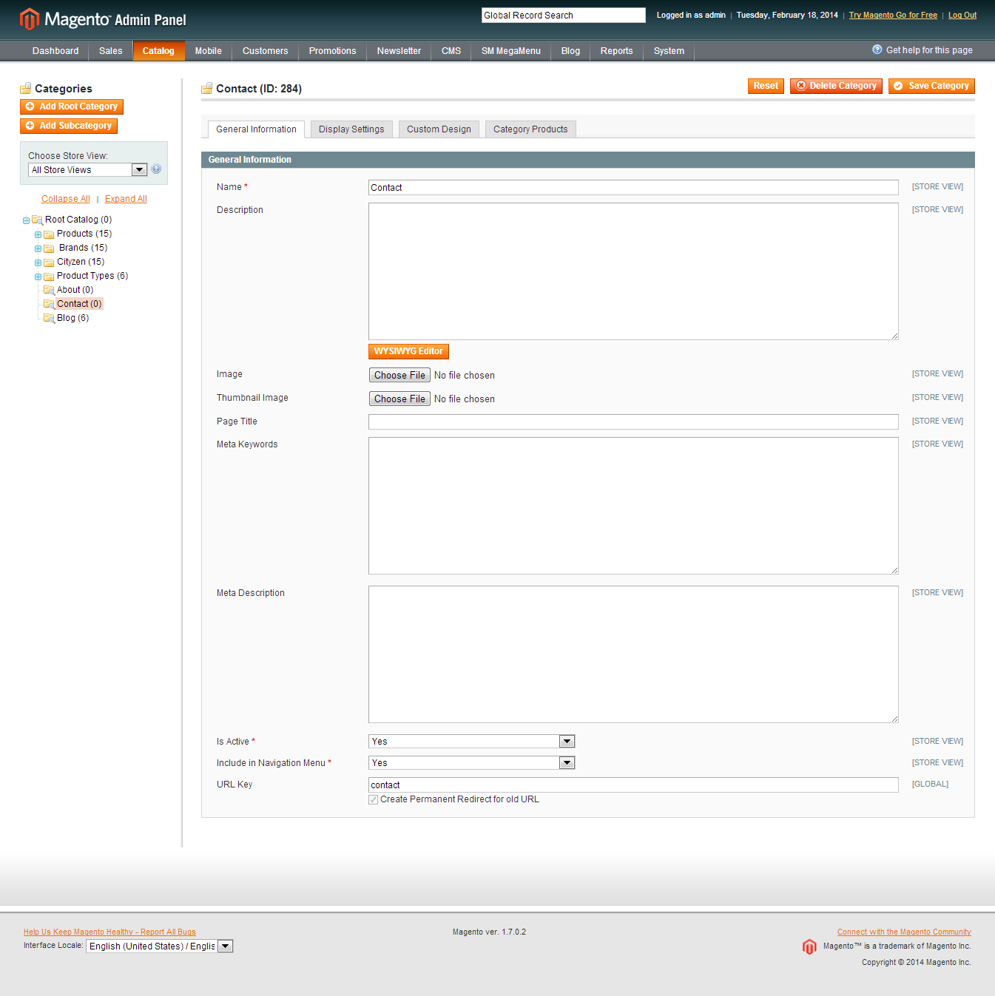Click the Log Out link
This screenshot has height=996, width=995.
962,15
